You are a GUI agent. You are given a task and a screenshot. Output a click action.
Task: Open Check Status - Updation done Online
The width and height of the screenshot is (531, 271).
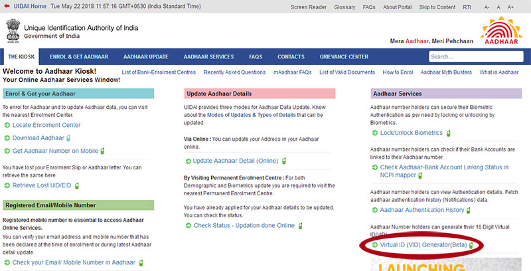point(244,225)
